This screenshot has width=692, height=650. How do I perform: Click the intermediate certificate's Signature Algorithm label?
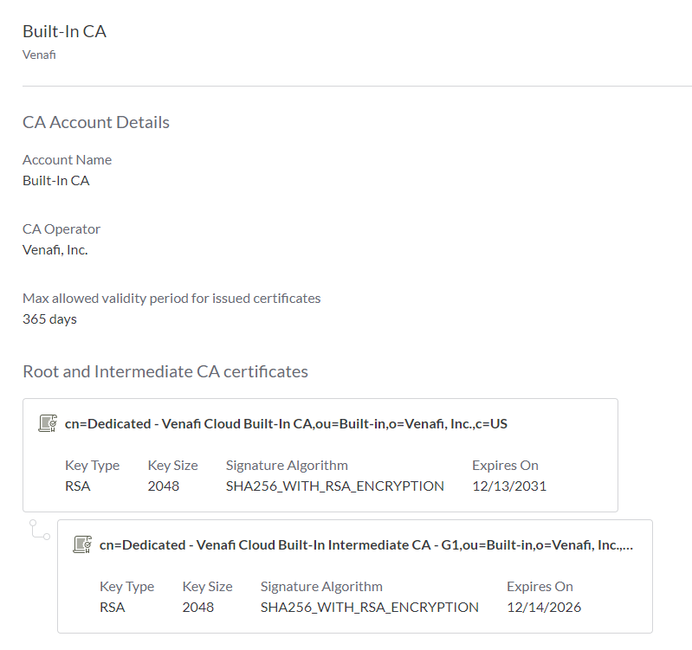[x=321, y=587]
